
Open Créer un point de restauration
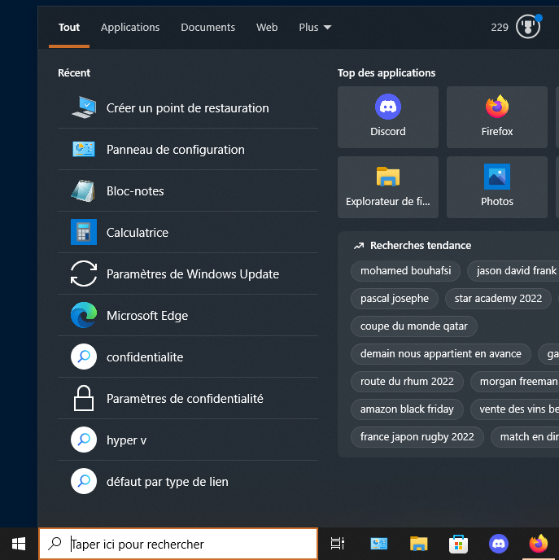[x=188, y=108]
